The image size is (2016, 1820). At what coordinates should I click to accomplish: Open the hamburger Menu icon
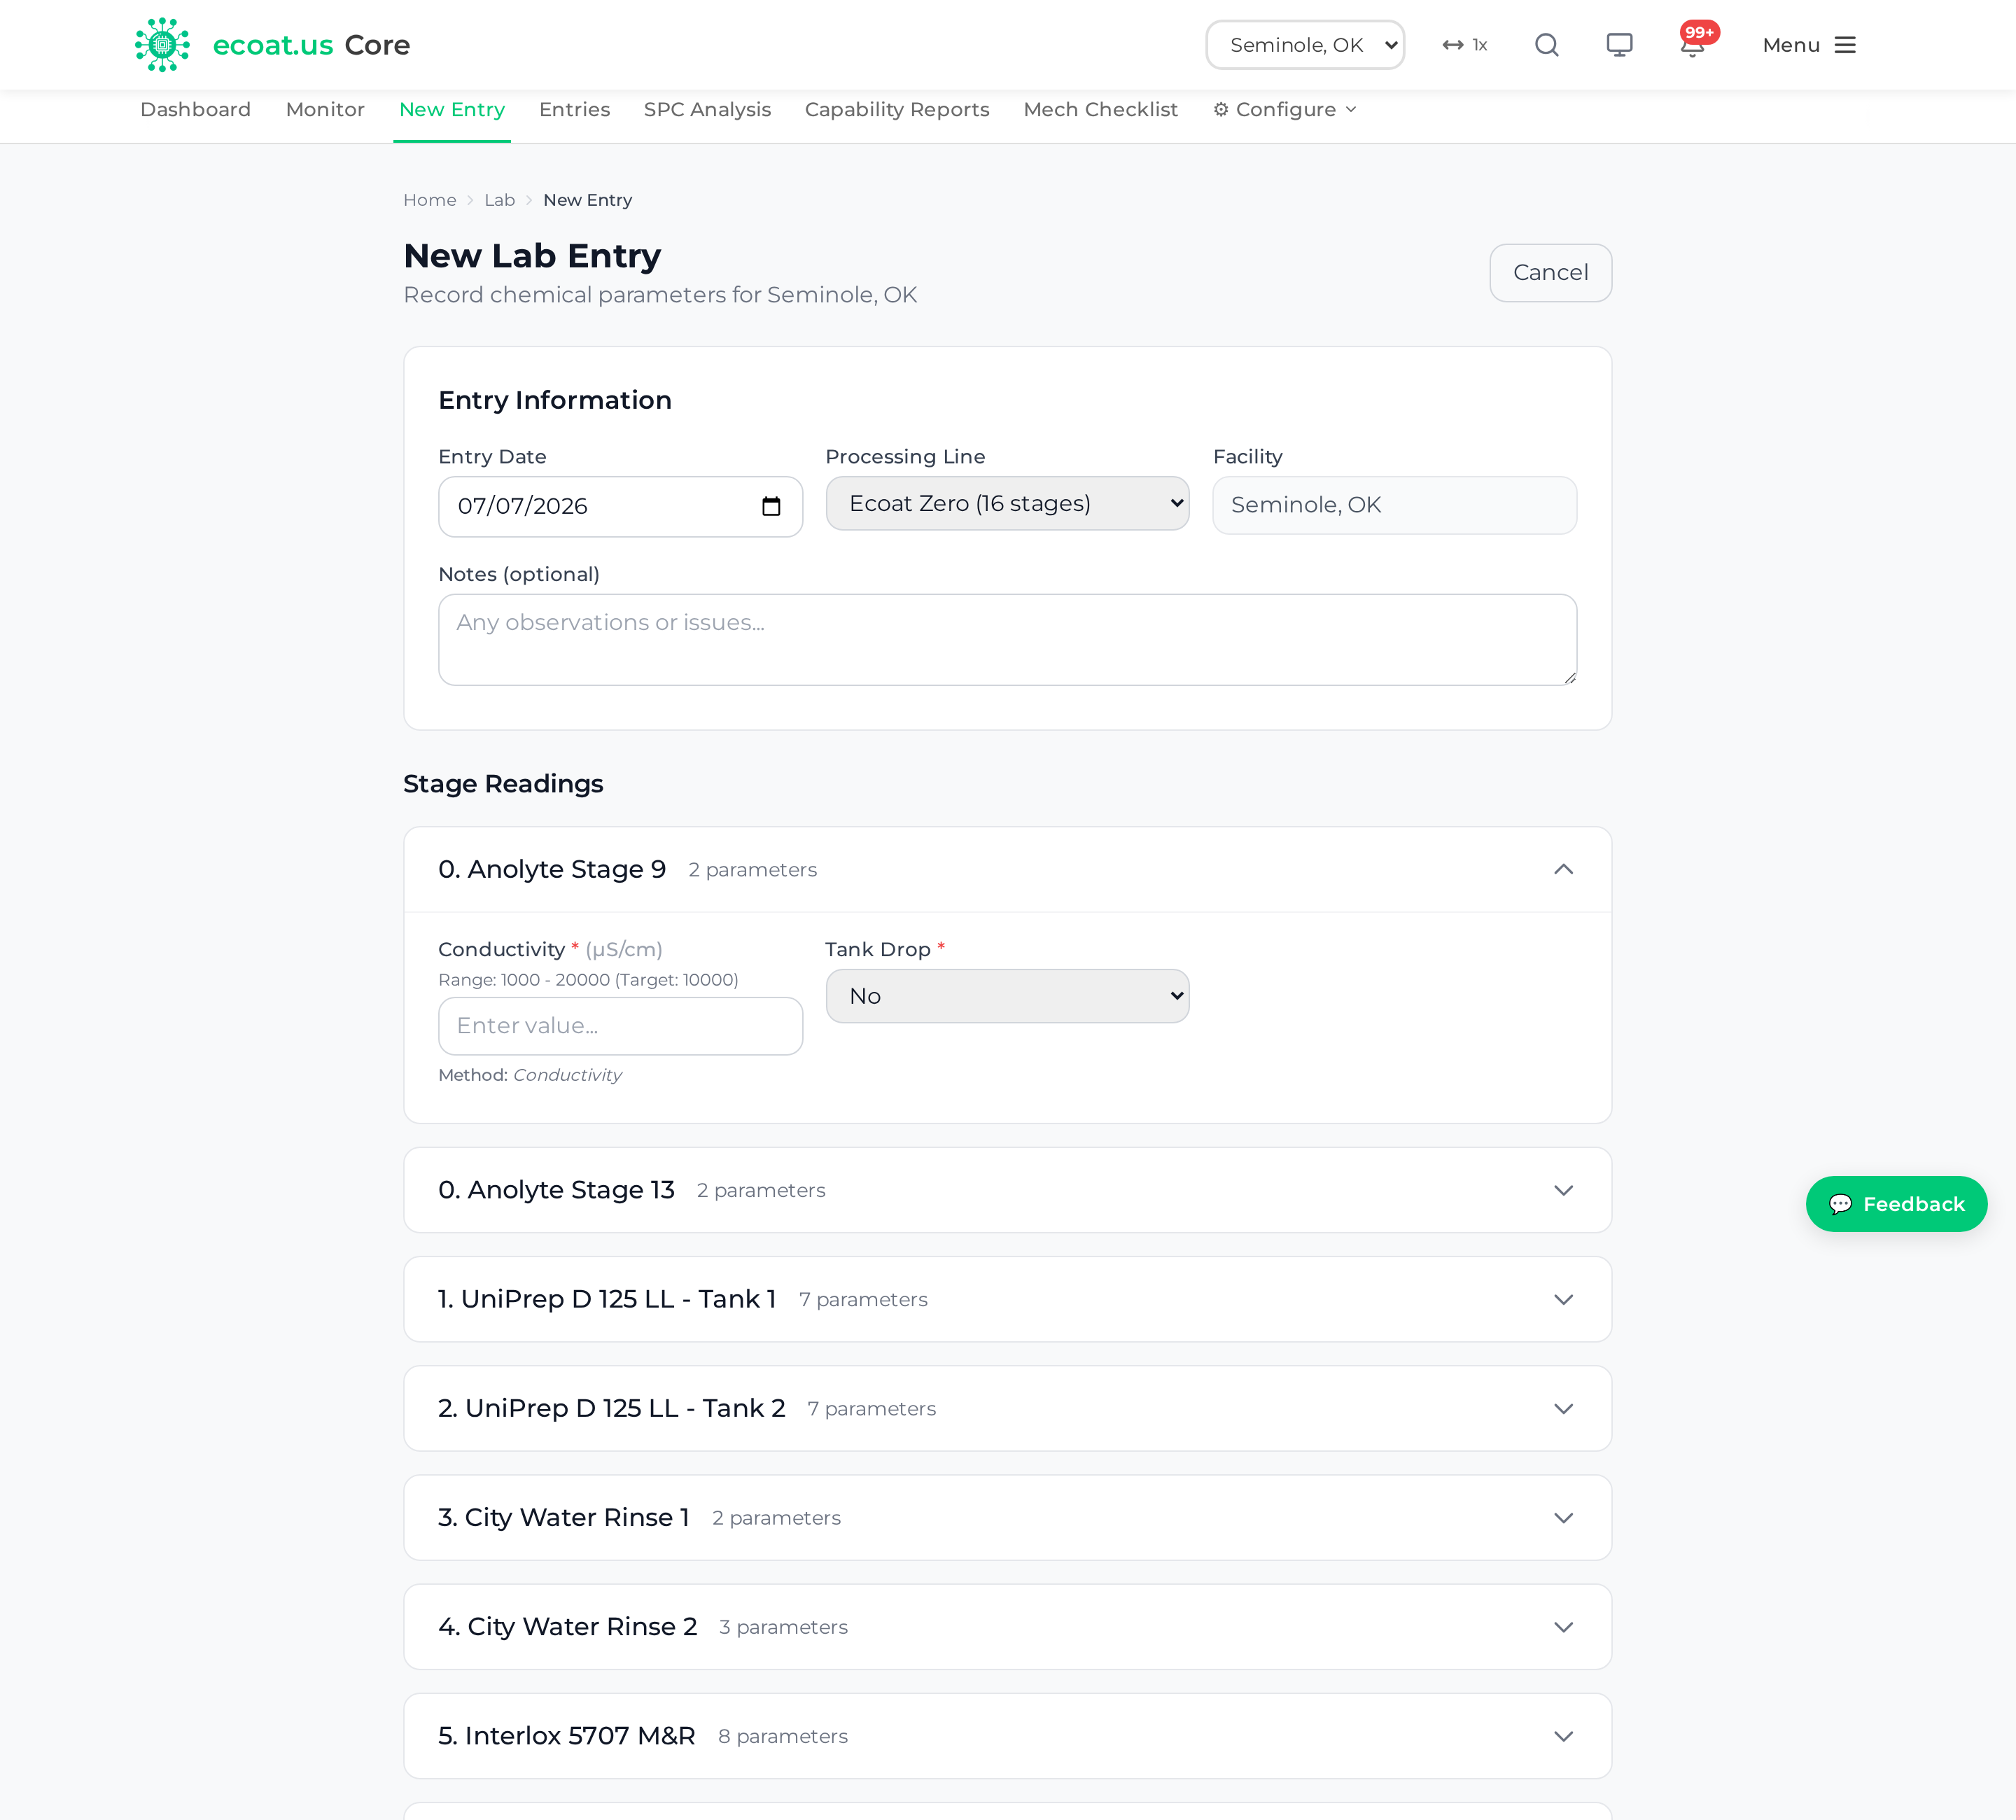[1845, 45]
